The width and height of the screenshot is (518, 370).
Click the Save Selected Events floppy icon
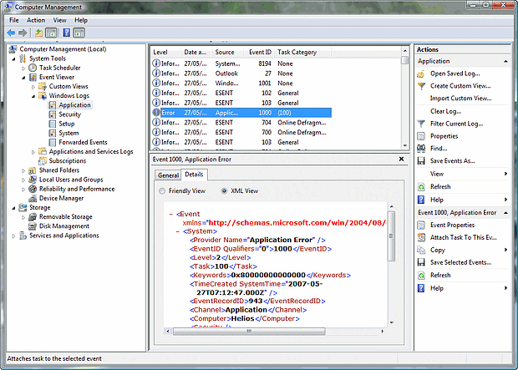pos(421,262)
